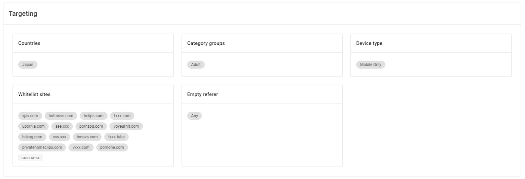Image resolution: width=525 pixels, height=179 pixels.
Task: Select the vjav.com whitelist chip
Action: click(x=30, y=116)
